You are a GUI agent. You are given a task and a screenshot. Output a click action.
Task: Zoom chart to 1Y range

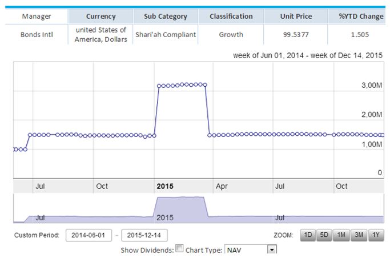[375, 235]
